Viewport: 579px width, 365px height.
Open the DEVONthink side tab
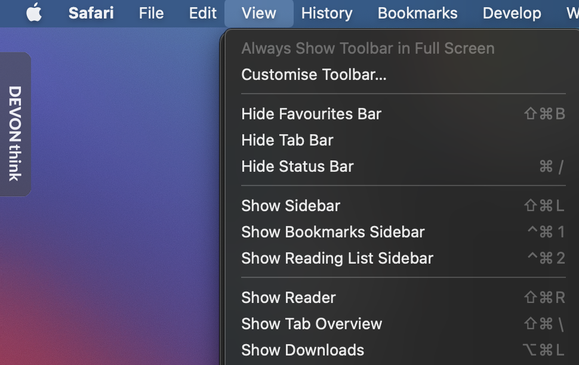point(15,125)
